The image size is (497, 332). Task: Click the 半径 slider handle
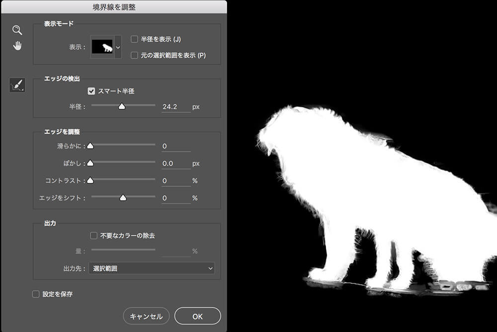click(x=122, y=105)
